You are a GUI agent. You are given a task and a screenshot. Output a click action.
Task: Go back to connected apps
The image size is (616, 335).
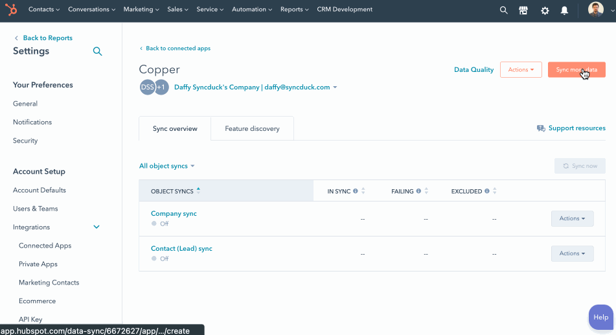(x=176, y=49)
